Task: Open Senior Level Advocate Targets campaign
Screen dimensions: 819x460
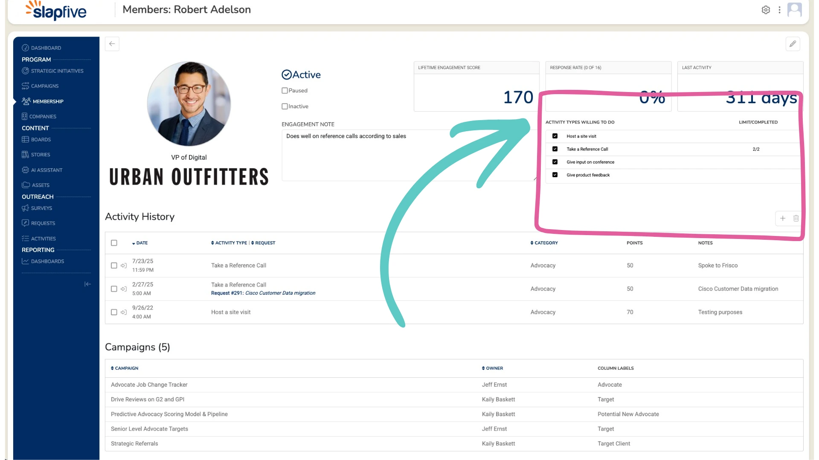Action: (149, 429)
